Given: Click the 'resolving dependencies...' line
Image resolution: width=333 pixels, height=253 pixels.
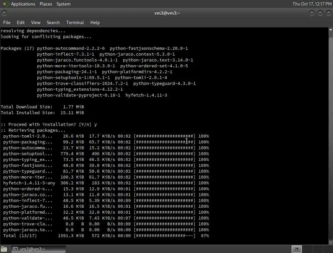Looking at the screenshot, I should [33, 31].
